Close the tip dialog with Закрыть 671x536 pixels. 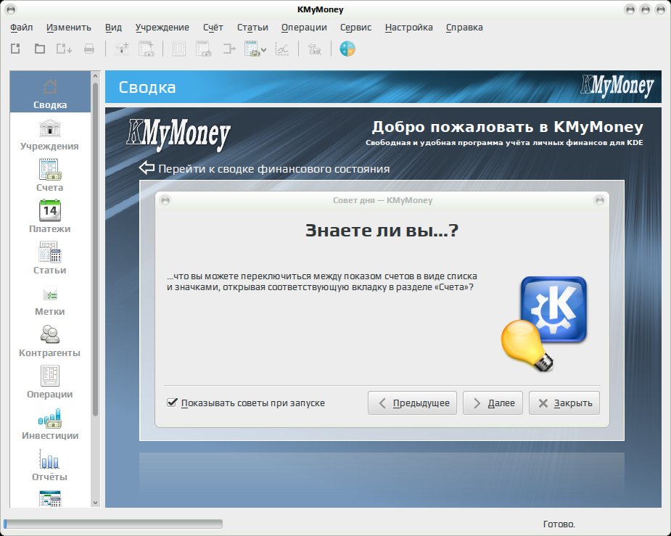(564, 403)
